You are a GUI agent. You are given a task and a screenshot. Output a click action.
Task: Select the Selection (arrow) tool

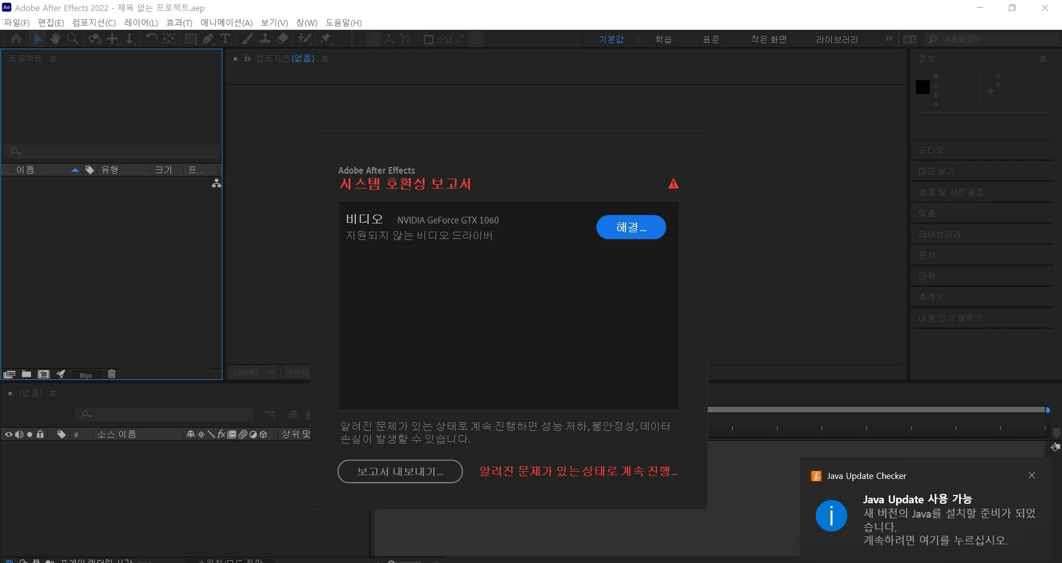coord(38,39)
